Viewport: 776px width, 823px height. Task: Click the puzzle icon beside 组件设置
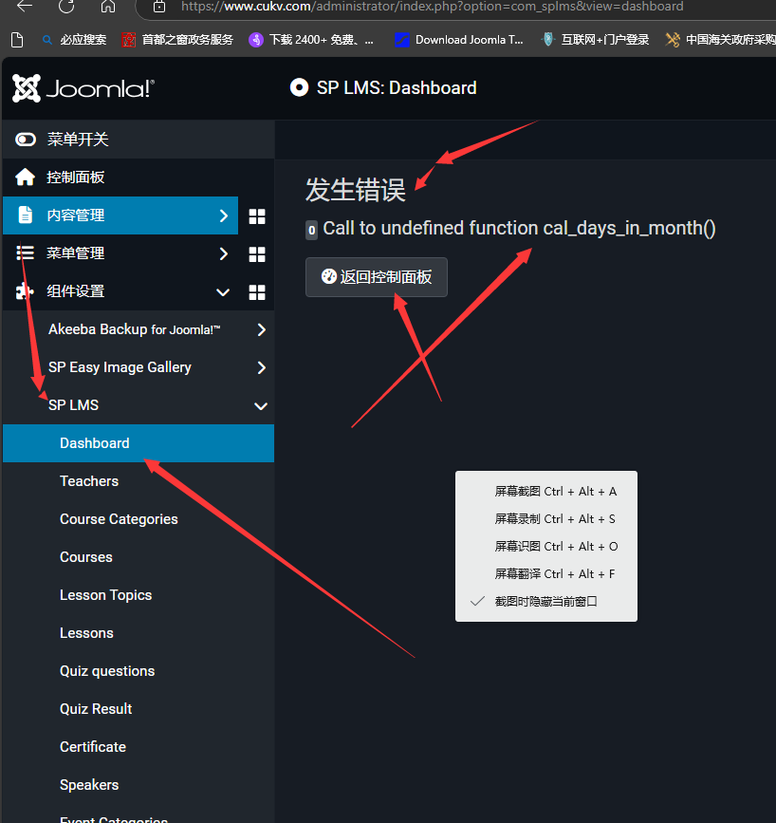point(26,291)
